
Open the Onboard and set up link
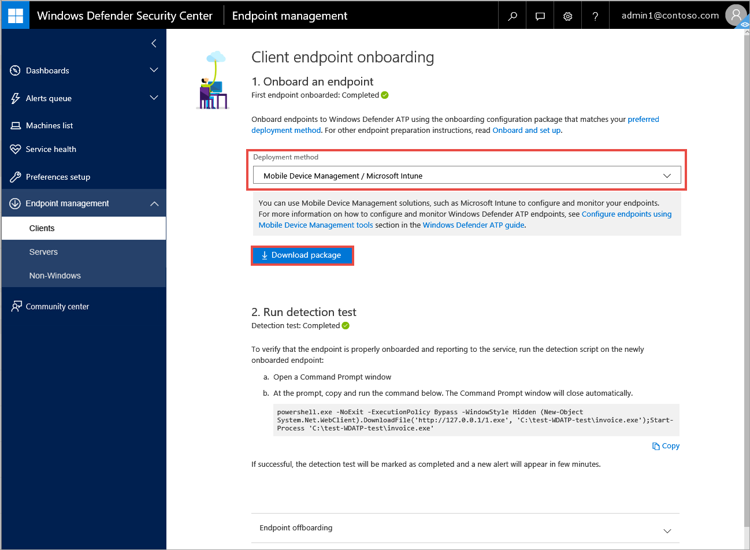[x=526, y=131]
